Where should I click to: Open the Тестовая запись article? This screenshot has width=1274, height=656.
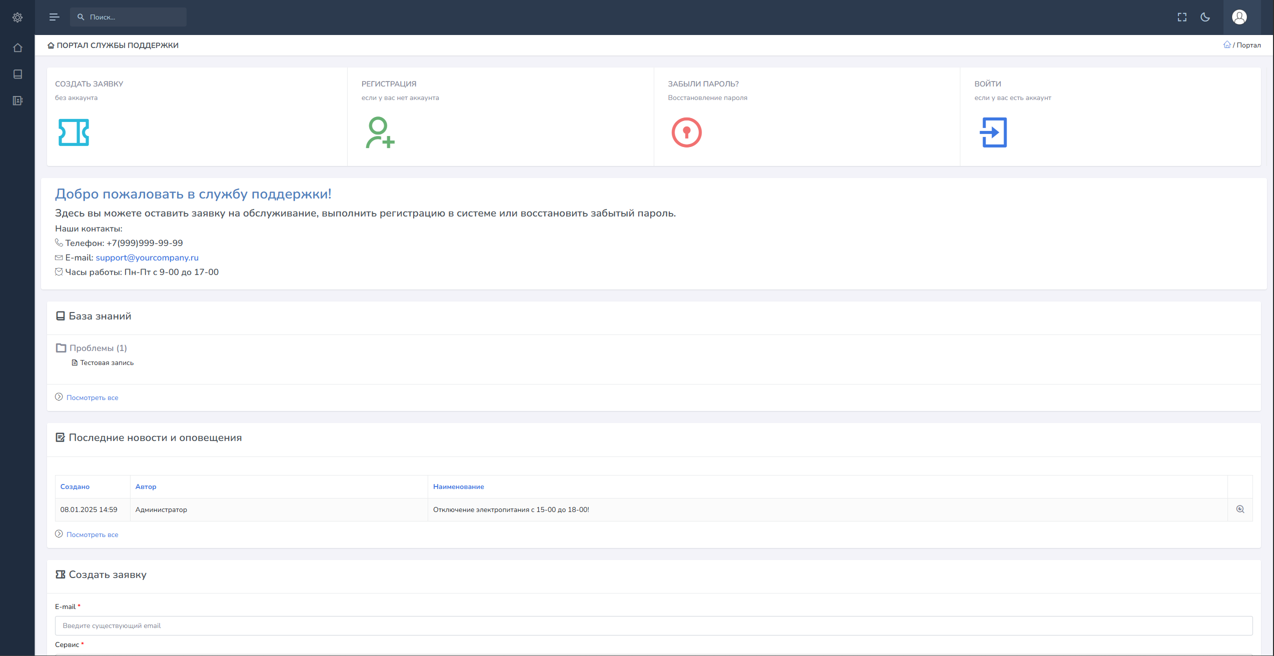point(107,363)
